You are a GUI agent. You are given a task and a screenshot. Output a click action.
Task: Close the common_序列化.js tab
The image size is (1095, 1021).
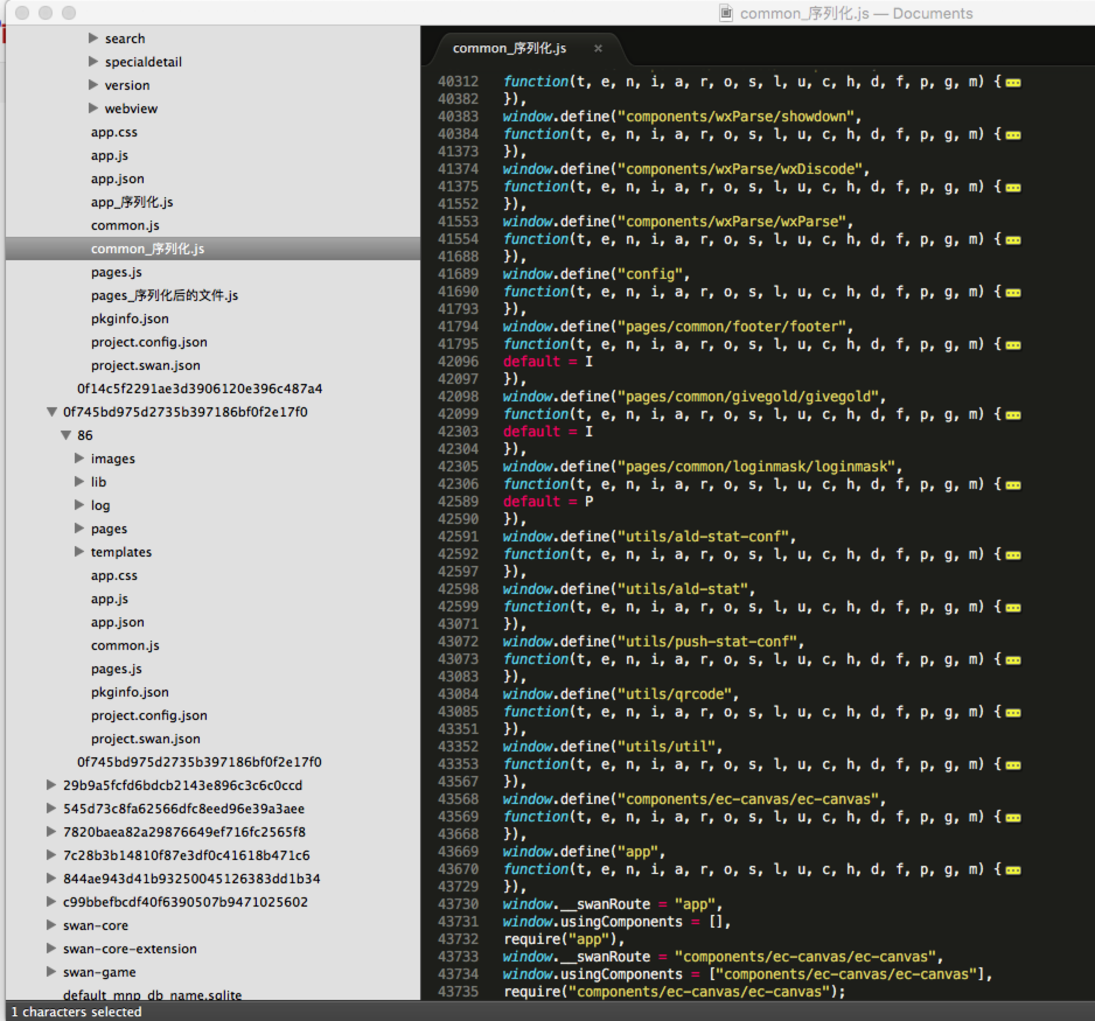(x=598, y=48)
